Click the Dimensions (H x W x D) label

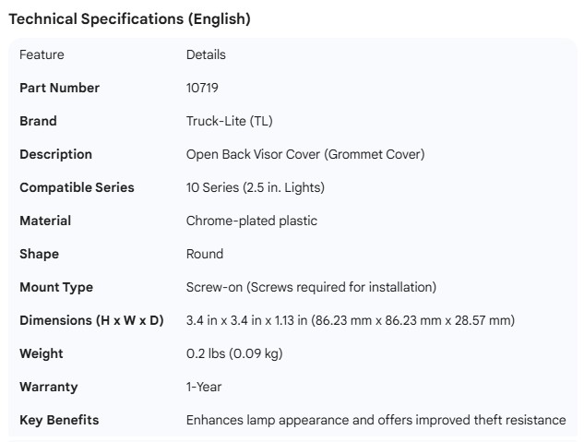tap(91, 320)
